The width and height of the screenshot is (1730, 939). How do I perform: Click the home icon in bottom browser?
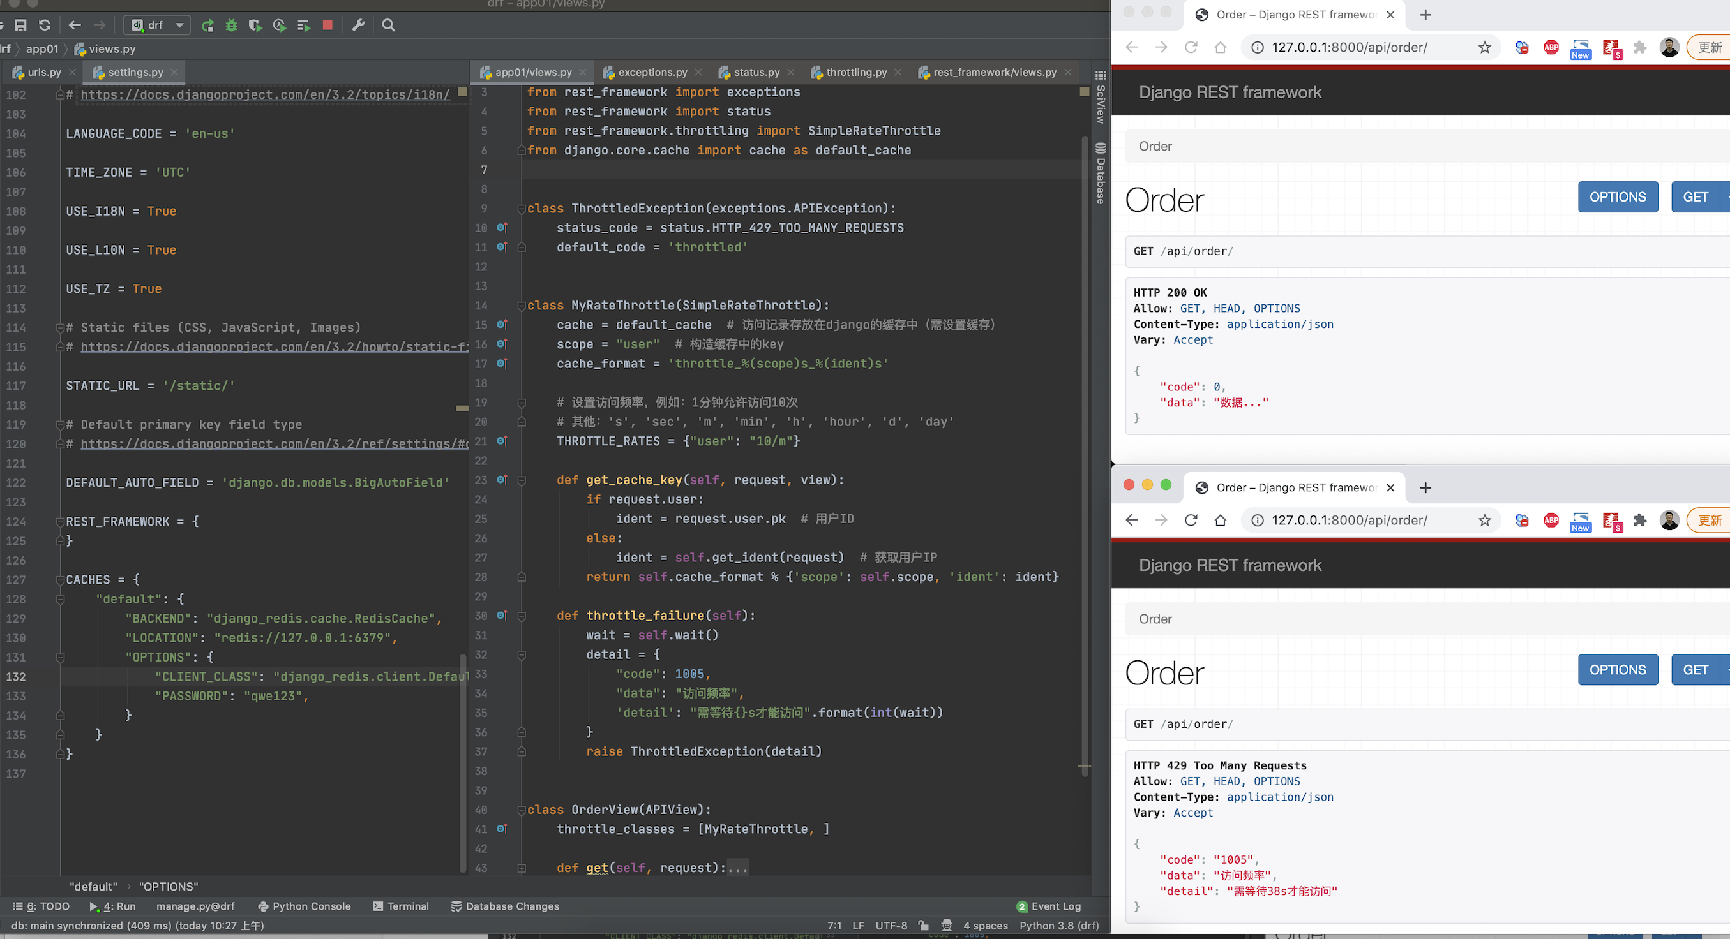(1221, 520)
